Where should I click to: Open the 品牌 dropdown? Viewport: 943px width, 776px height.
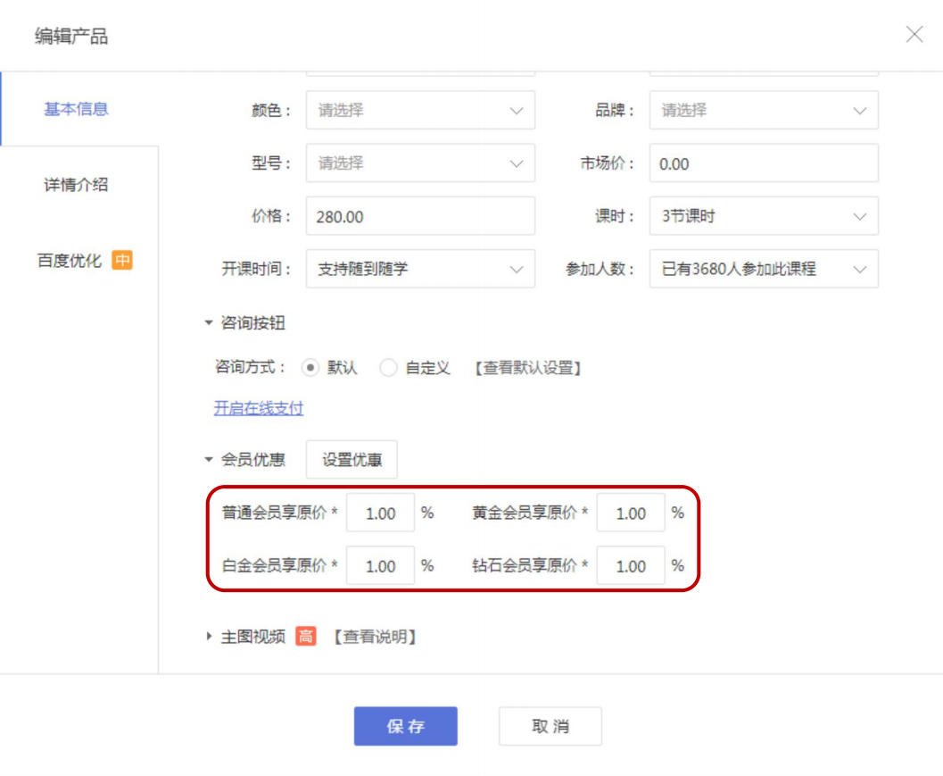click(763, 111)
